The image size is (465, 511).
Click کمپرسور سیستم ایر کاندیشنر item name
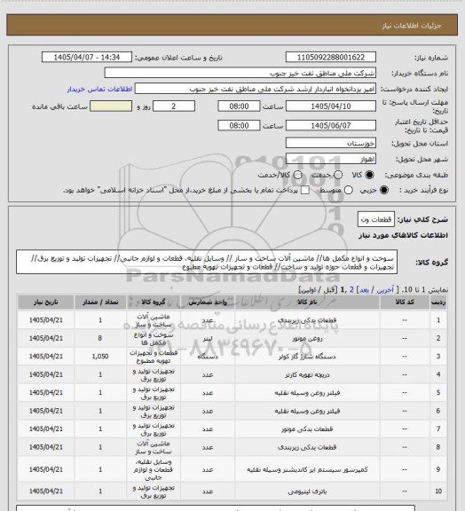click(x=307, y=469)
